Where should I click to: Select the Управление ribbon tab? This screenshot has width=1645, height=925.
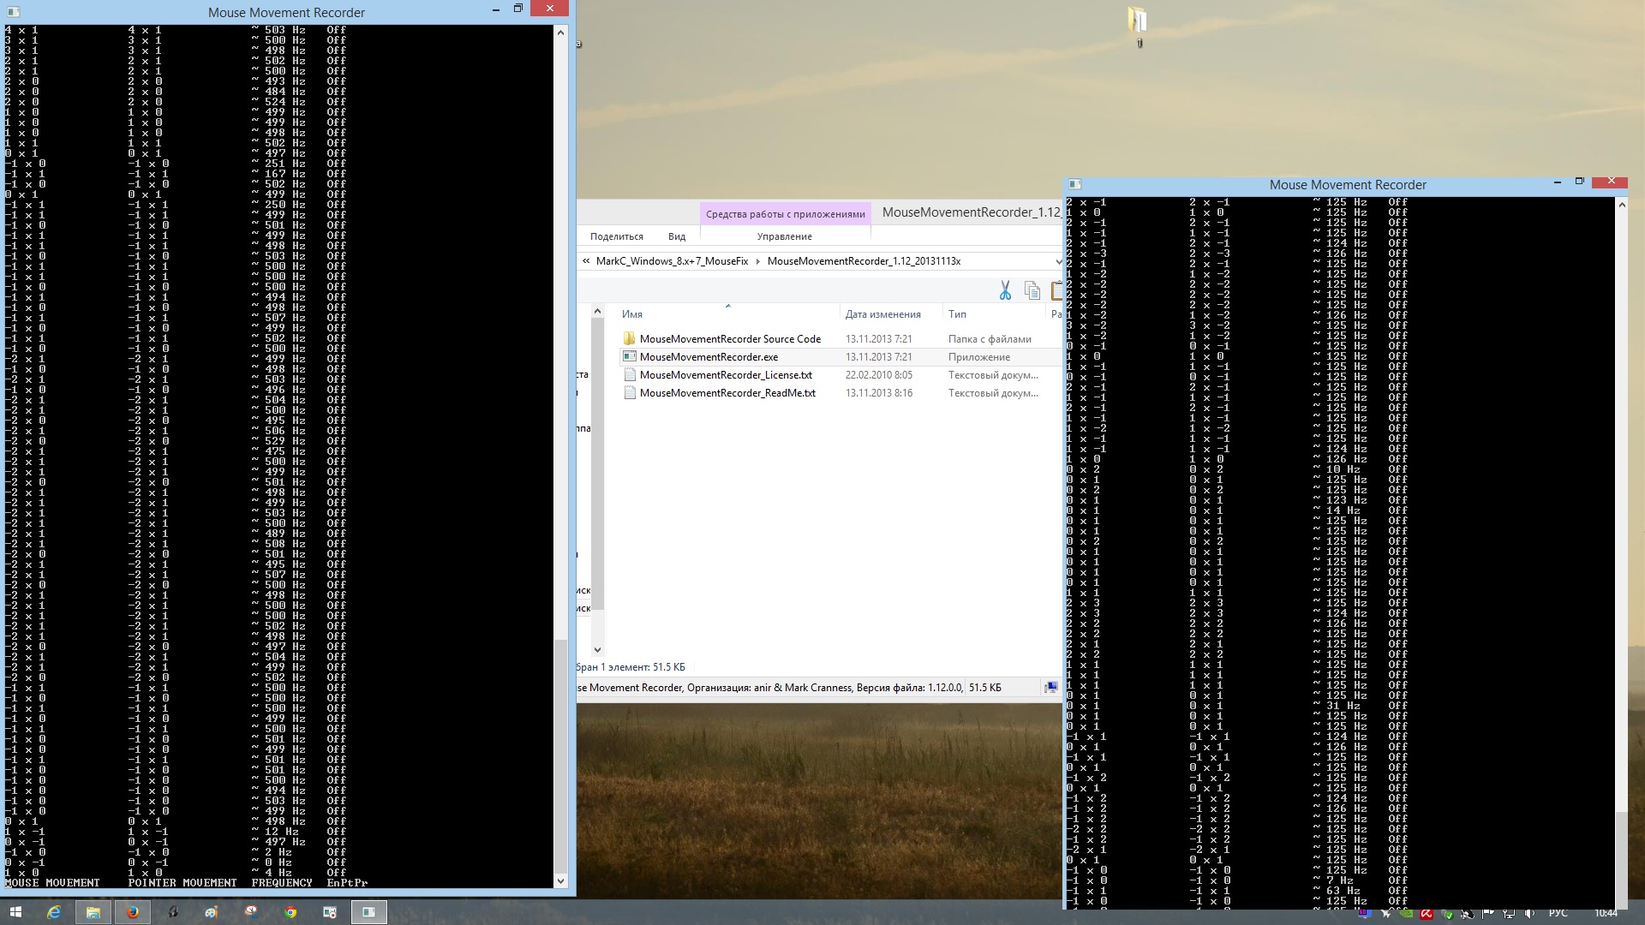coord(784,236)
